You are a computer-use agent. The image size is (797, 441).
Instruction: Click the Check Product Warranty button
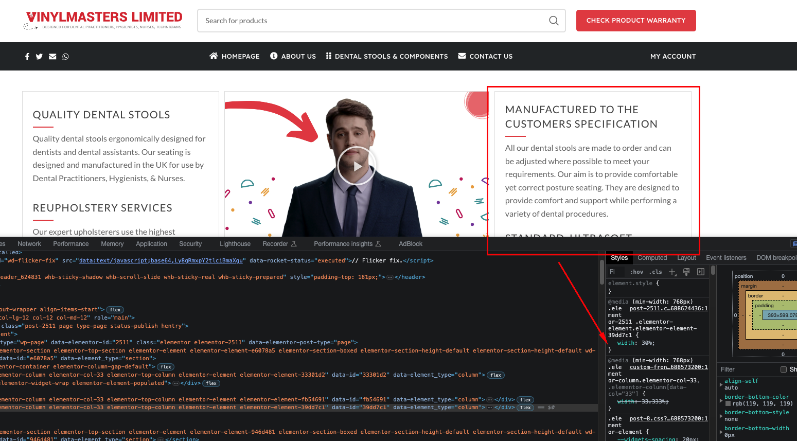pyautogui.click(x=636, y=21)
